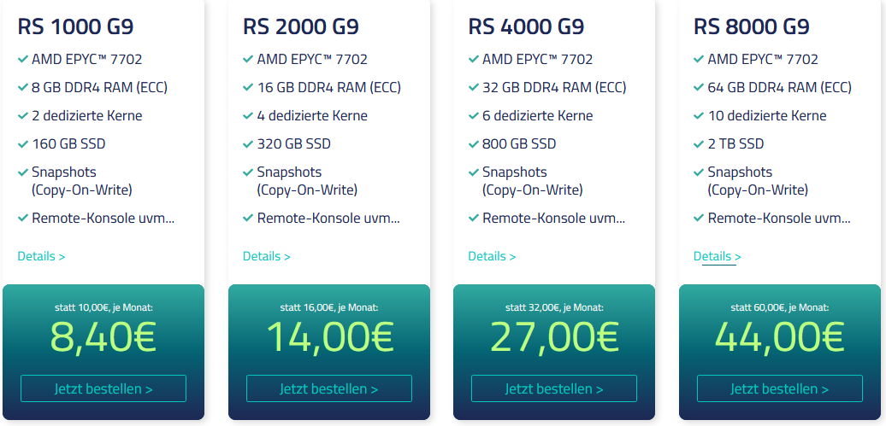Click checkmark icon beside 8 GB DDR4 RAM

23,87
